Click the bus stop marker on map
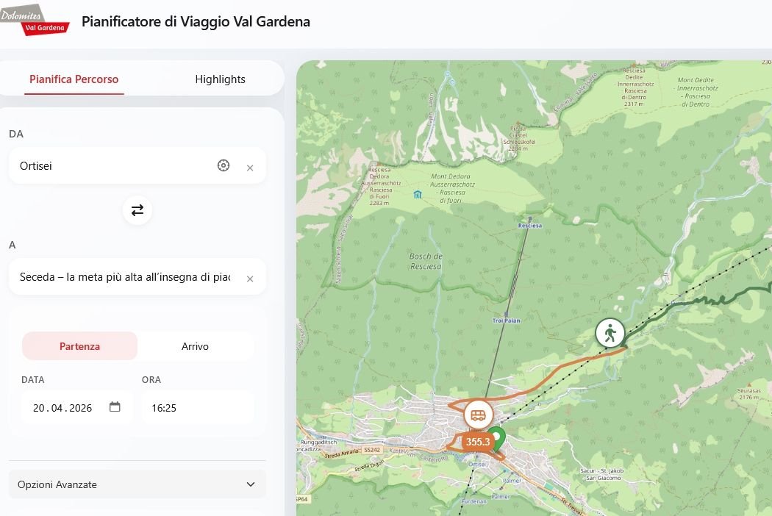Screen dimensions: 772x516 coord(478,415)
